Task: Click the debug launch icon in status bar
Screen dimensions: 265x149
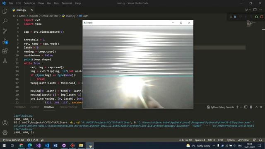Action: click(x=42, y=140)
